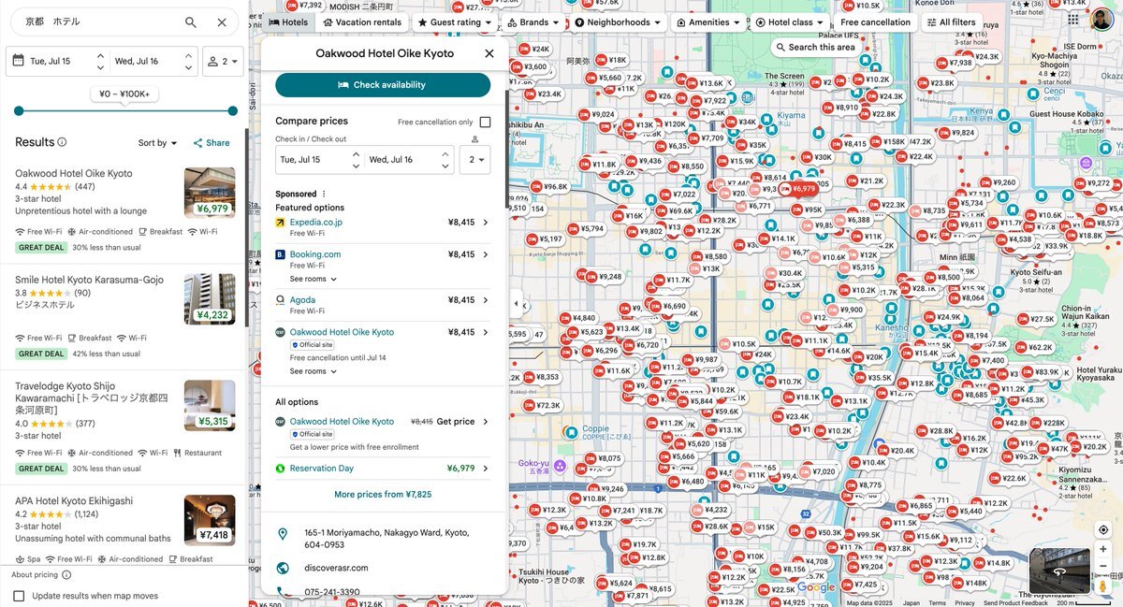Click the Expedia.co.jp logo icon
Viewport: 1123px width, 607px height.
coord(280,223)
